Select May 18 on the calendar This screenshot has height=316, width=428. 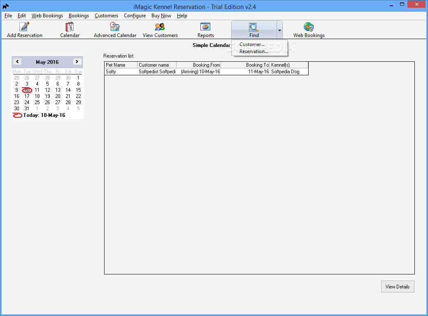coord(37,96)
